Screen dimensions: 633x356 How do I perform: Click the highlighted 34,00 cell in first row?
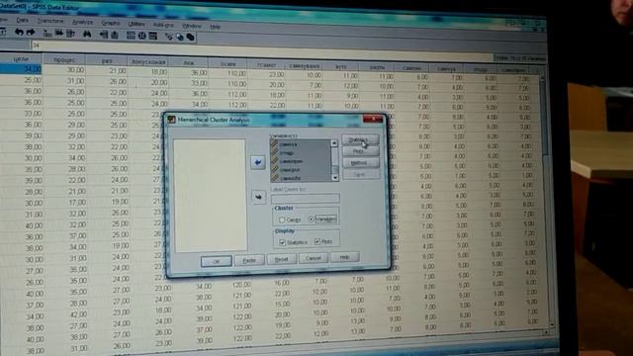[x=21, y=69]
